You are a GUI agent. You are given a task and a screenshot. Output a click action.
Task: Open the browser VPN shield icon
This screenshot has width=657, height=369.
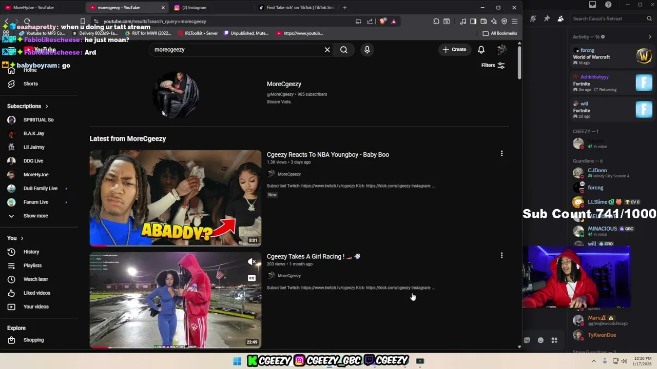point(504,22)
